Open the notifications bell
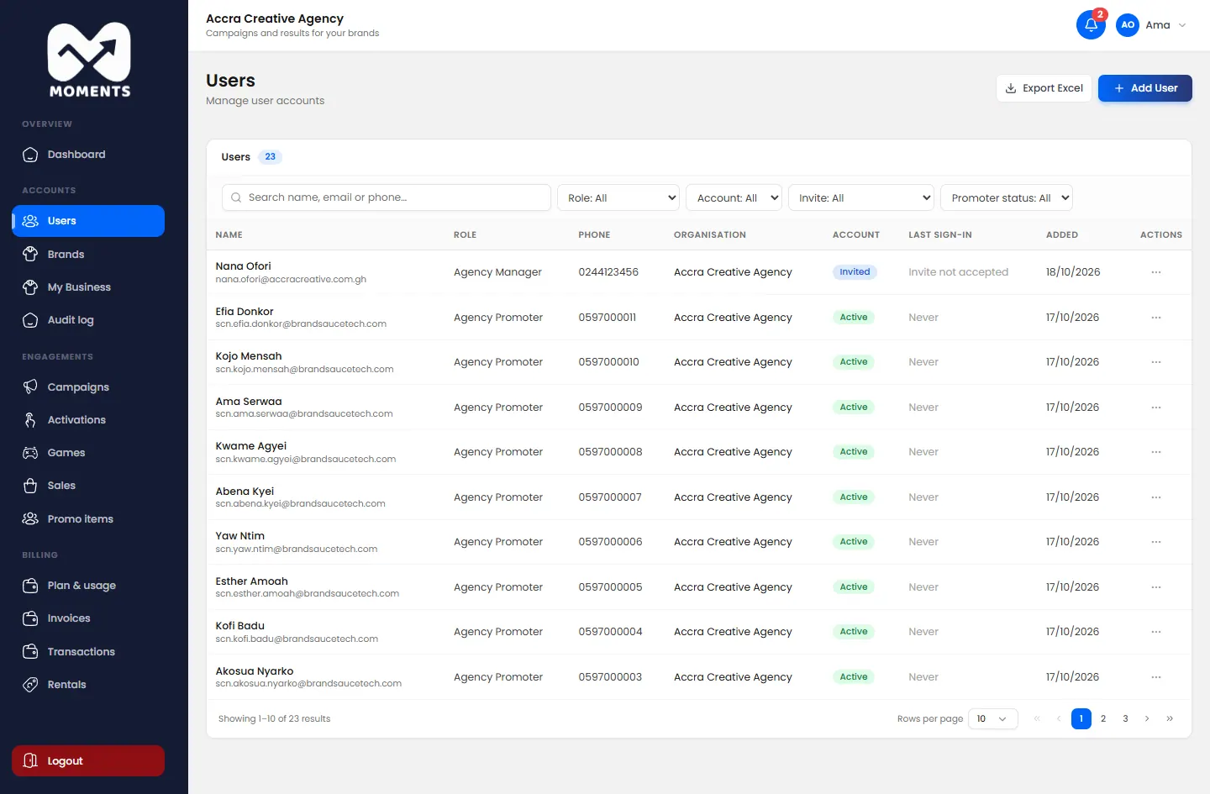Image resolution: width=1210 pixels, height=794 pixels. 1091,25
